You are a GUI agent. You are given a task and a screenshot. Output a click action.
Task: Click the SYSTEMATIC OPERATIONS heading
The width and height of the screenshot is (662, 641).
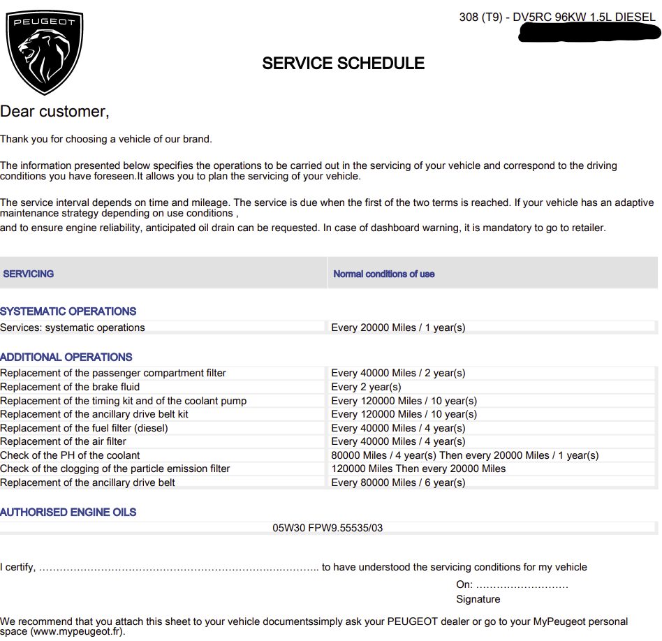(68, 311)
